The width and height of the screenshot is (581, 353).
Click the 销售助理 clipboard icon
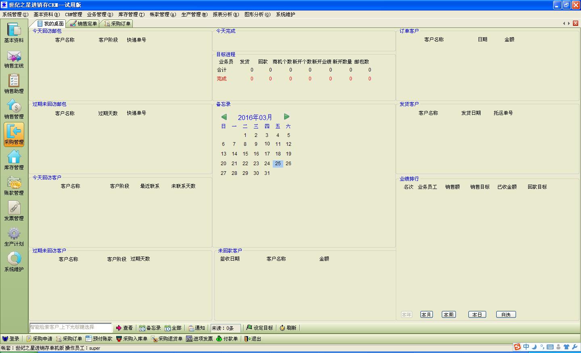(14, 82)
